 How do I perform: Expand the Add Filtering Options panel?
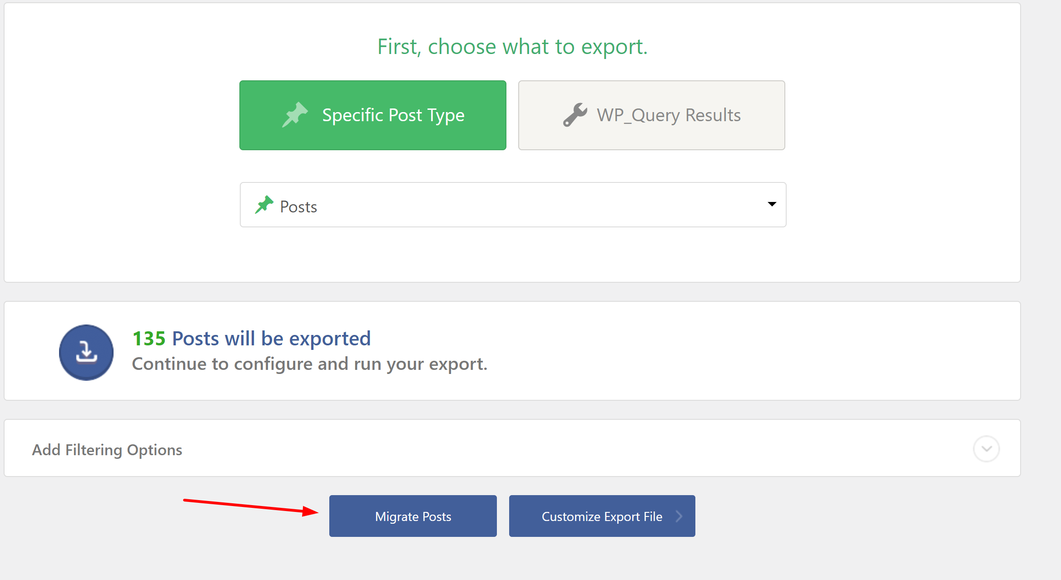512,448
